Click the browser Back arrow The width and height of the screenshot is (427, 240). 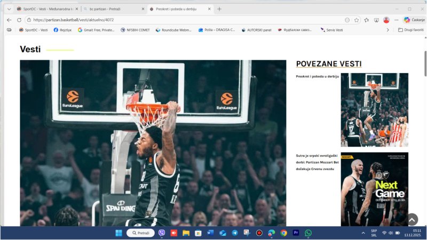(9, 20)
